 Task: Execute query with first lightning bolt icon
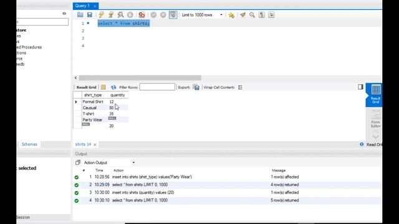point(101,15)
